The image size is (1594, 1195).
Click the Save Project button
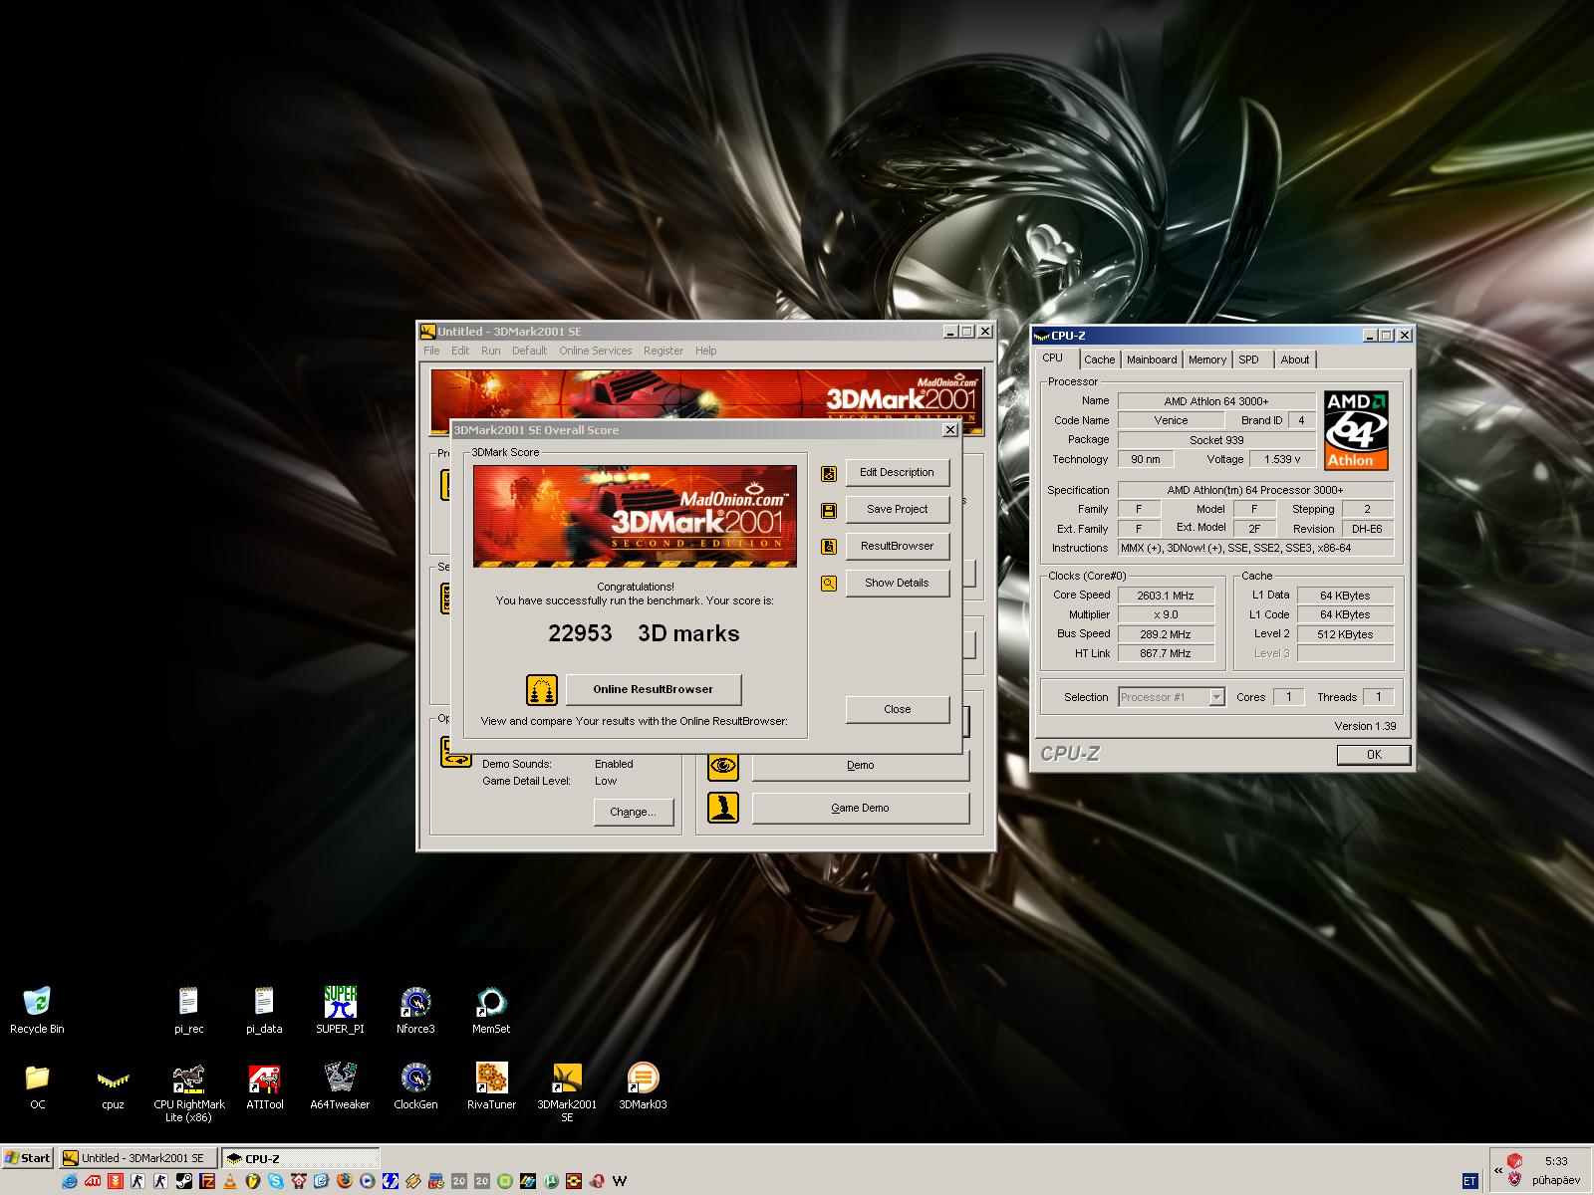pos(897,509)
